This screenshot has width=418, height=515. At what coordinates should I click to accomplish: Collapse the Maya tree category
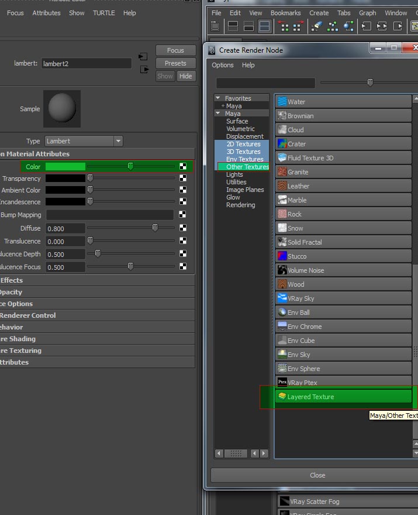(218, 113)
